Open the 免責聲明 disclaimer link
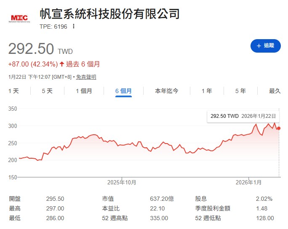The height and width of the screenshot is (229, 288). pos(86,77)
